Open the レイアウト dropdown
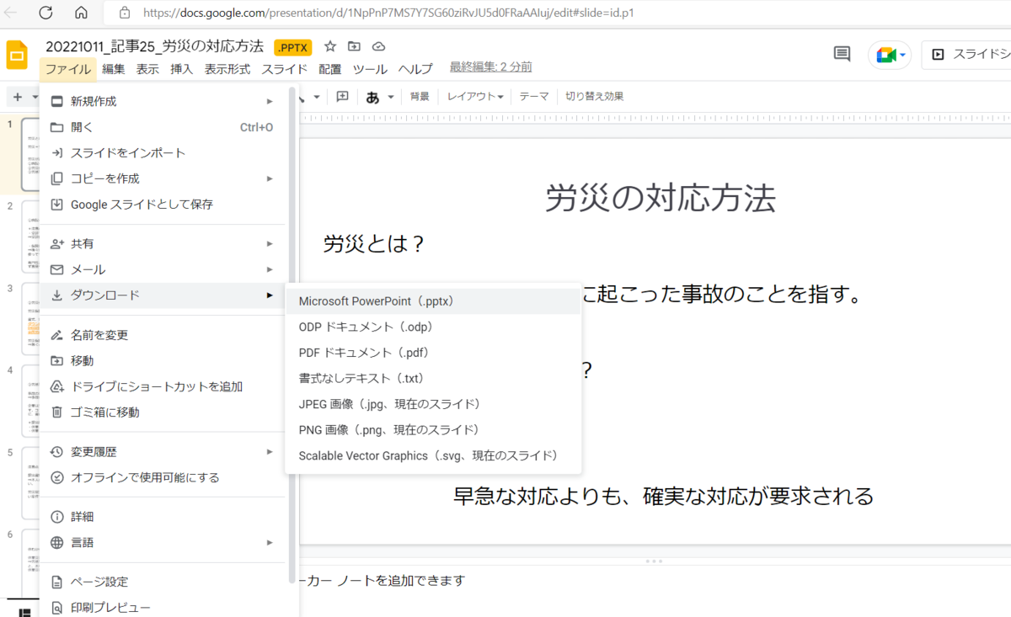Screen dimensions: 1011x617 [475, 97]
